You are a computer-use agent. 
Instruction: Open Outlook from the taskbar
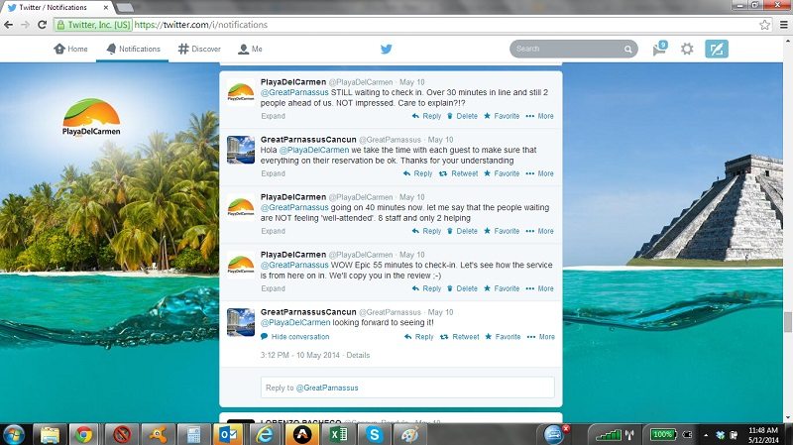(x=228, y=434)
